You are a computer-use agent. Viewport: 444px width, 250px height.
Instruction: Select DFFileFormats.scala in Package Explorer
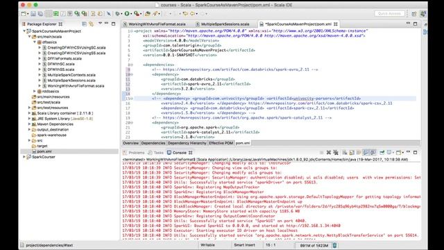pyautogui.click(x=65, y=58)
